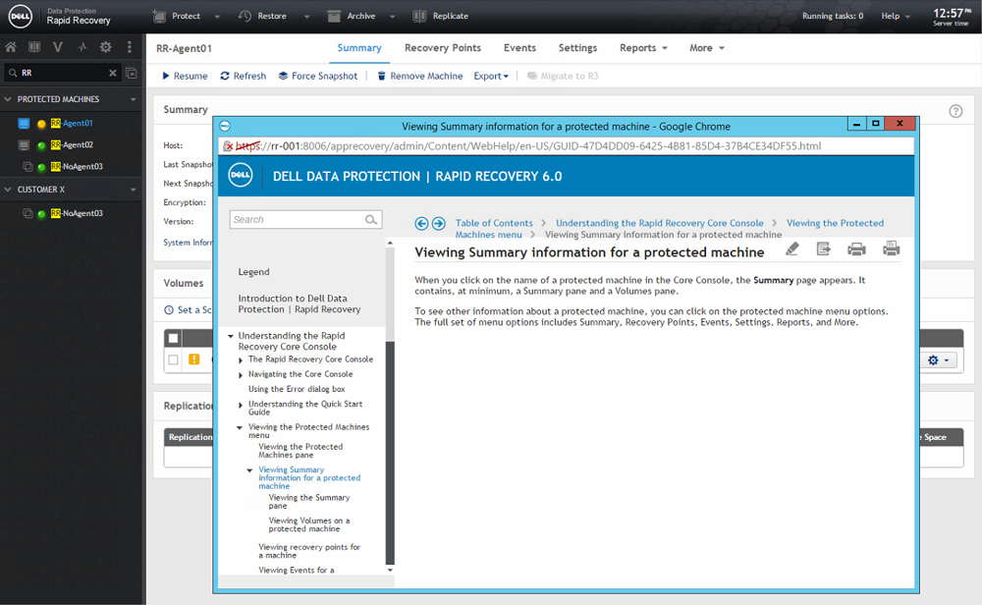Go forward with the help page right arrow

click(438, 224)
